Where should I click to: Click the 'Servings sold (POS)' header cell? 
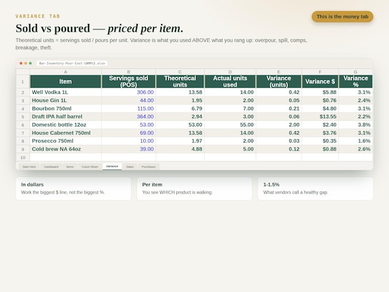pos(128,81)
